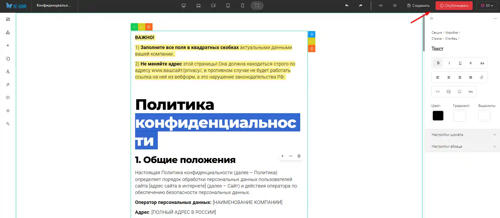500x218 pixels.
Task: Go to Строка breadcrumb
Action: click(x=436, y=39)
